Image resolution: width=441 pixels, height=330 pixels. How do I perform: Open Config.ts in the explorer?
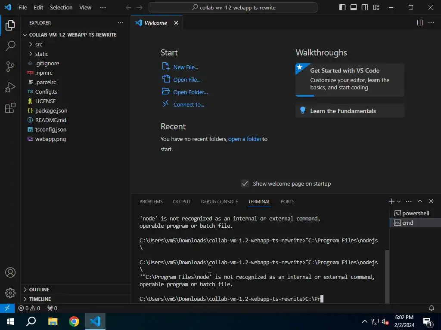75,92
